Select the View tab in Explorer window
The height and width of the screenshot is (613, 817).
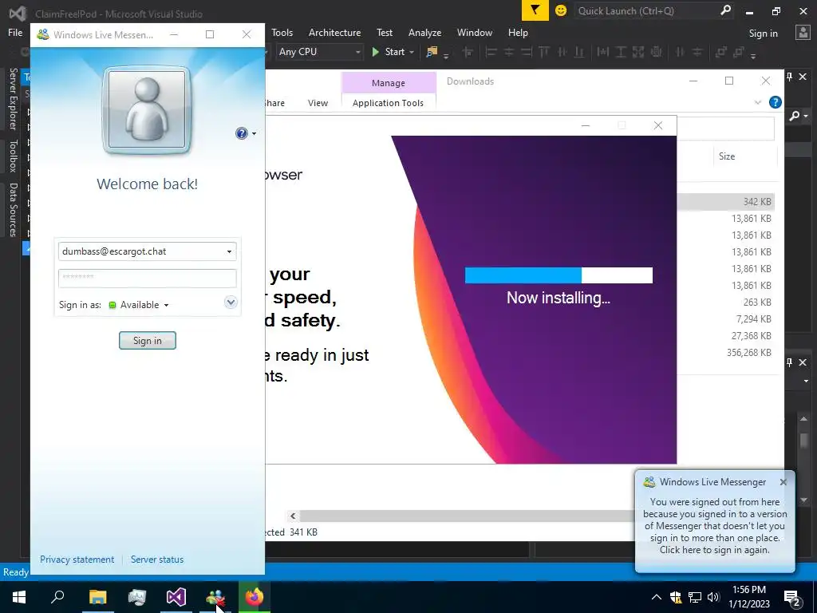[318, 103]
